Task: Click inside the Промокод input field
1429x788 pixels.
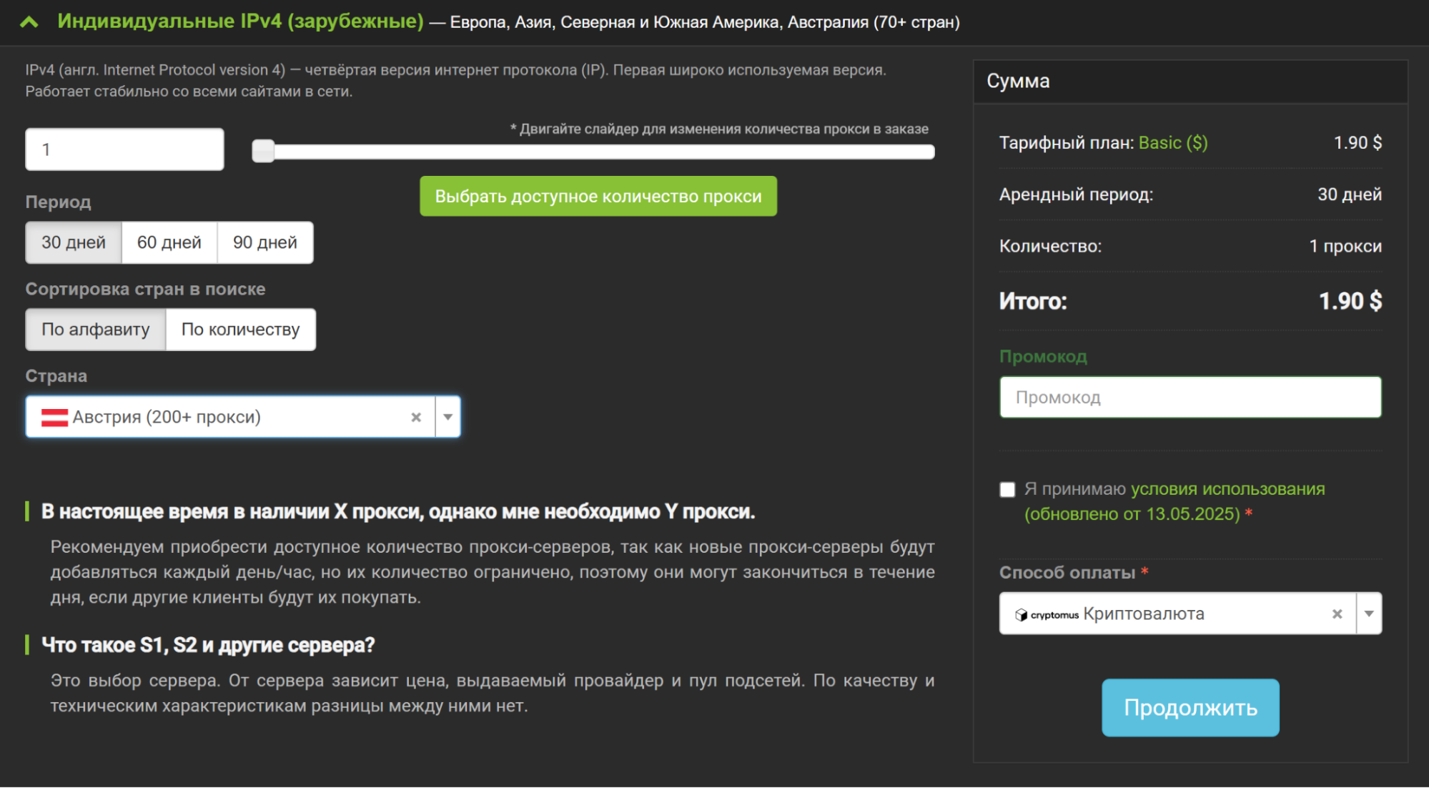Action: (x=1189, y=397)
